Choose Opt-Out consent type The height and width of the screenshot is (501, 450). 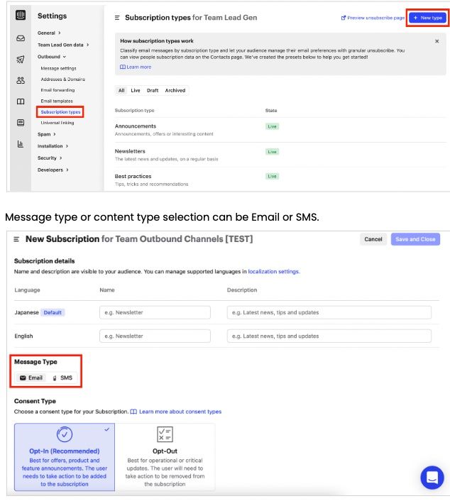click(165, 457)
